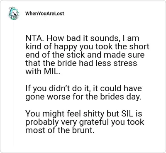The width and height of the screenshot is (166, 153).
Task: Click the line 'probably very grateful you took'
Action: tap(85, 122)
